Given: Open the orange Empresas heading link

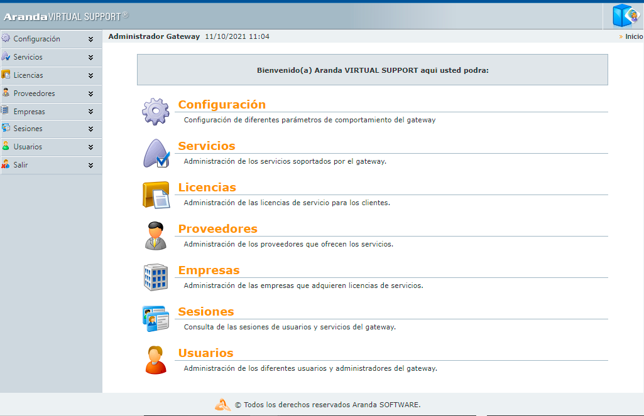Looking at the screenshot, I should pyautogui.click(x=209, y=270).
